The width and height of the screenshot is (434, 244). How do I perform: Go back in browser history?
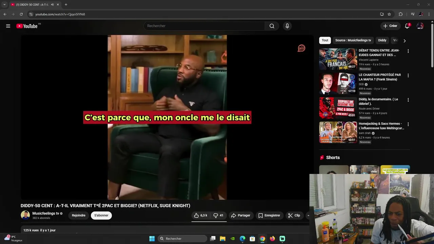[x=5, y=14]
